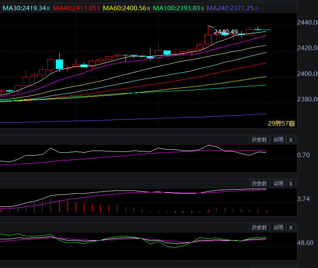
Task: Show 说明 for the 48.60 indicator panel
Action: click(x=278, y=227)
